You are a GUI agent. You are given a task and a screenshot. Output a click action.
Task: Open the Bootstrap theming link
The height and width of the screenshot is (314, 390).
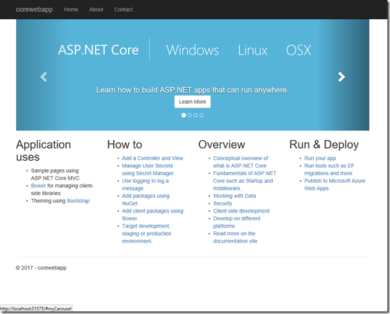[x=78, y=201]
